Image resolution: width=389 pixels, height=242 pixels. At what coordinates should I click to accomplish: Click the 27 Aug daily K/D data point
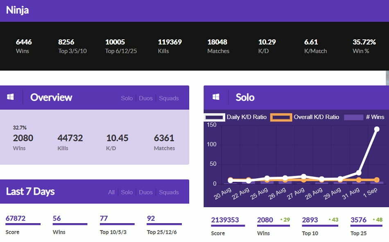click(303, 176)
